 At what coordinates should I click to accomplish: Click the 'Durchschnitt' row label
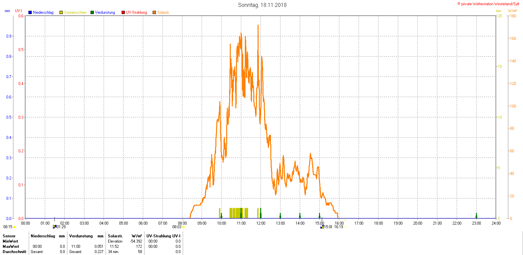(x=14, y=252)
